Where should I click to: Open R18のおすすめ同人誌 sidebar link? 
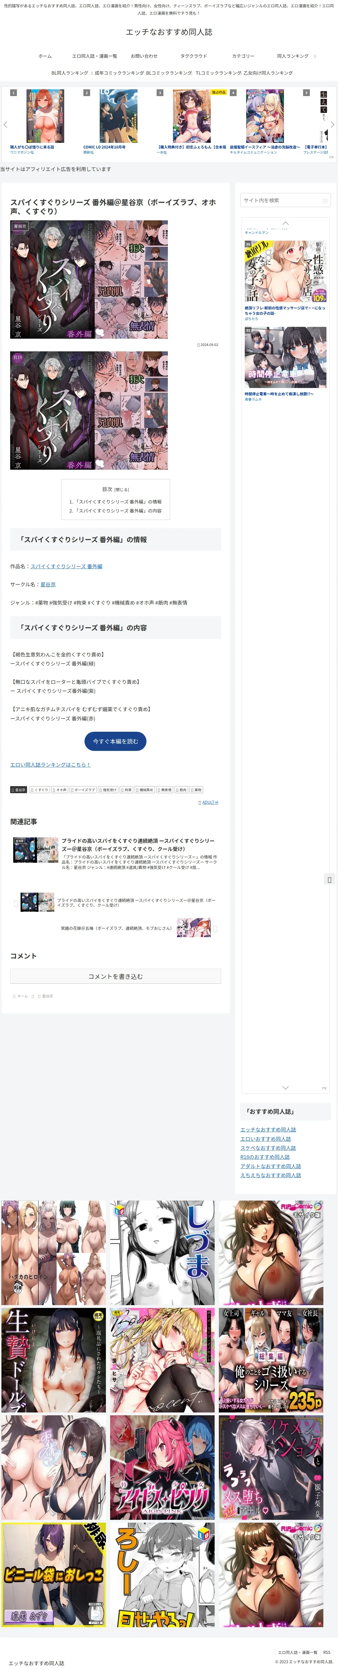click(265, 1157)
